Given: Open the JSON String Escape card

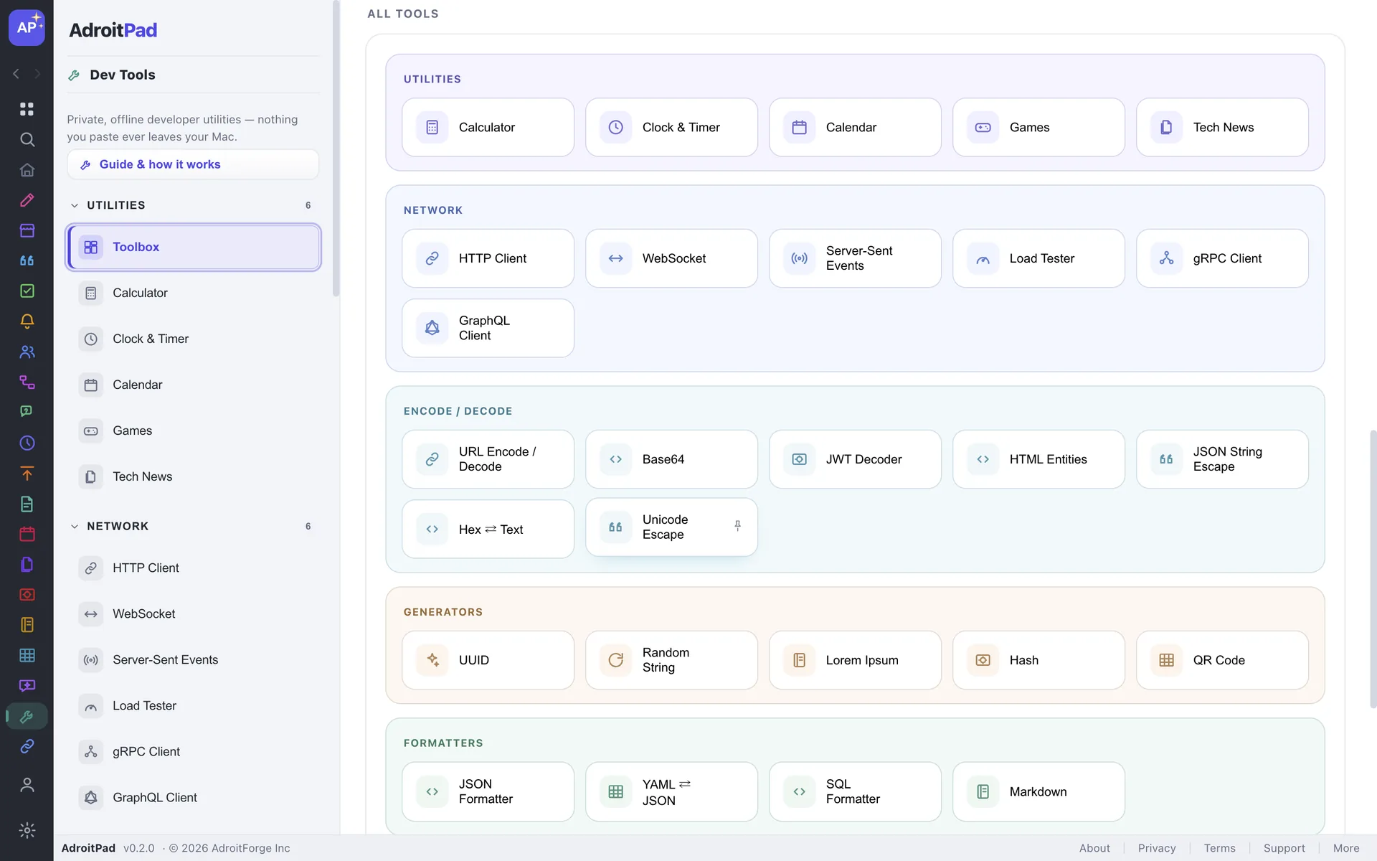Looking at the screenshot, I should tap(1222, 459).
